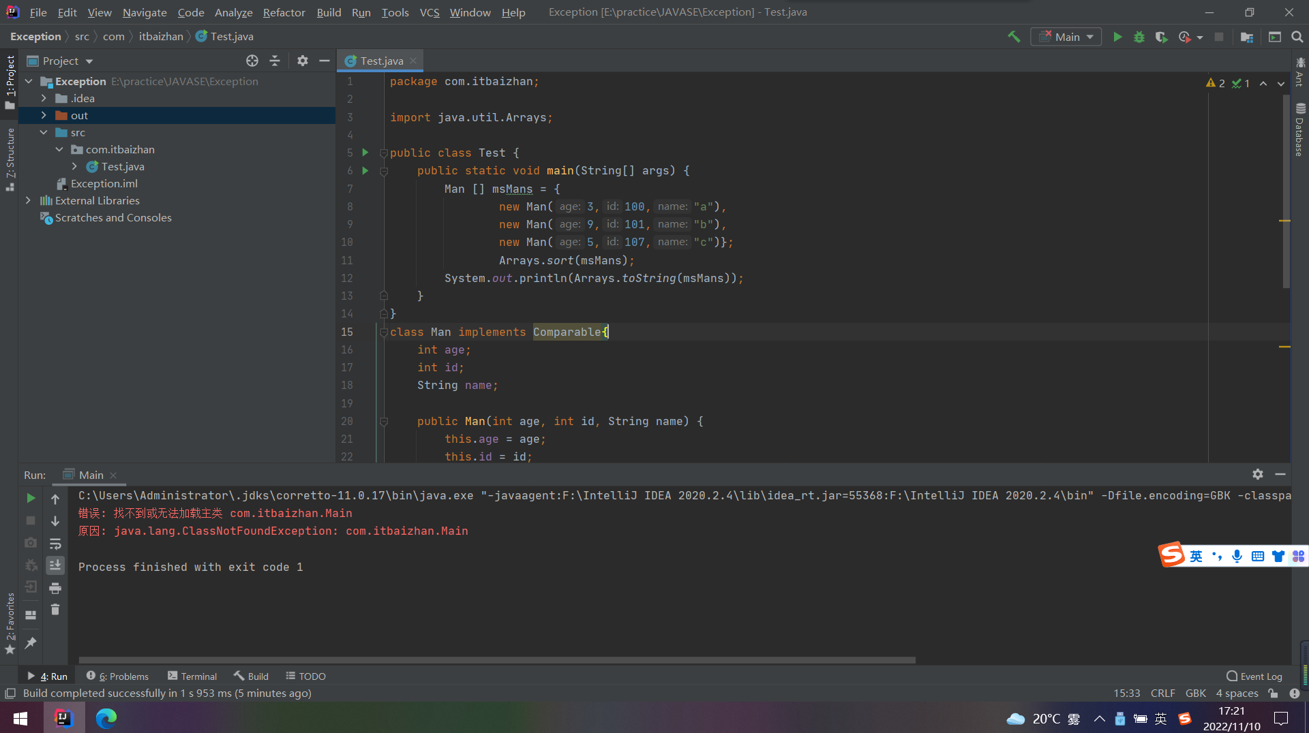
Task: Close the Test.java editor tab
Action: click(x=413, y=61)
